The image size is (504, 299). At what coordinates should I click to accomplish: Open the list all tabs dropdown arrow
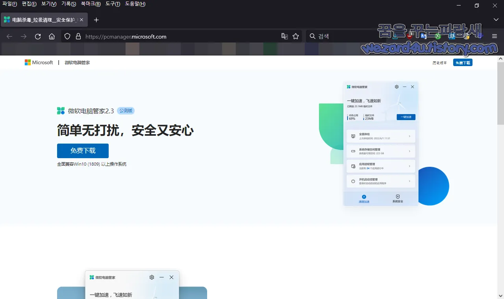(x=496, y=19)
